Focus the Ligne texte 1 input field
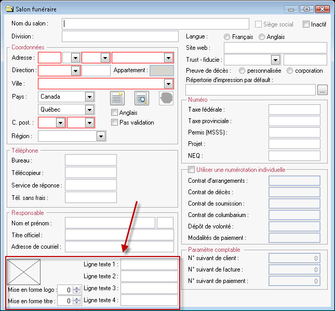 [x=149, y=264]
